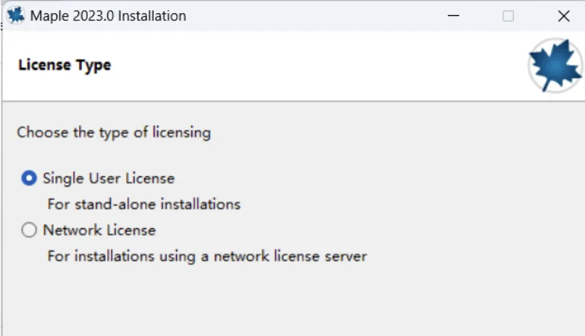The image size is (585, 336).
Task: Click the word 'Single' in first option
Action: pyautogui.click(x=63, y=178)
